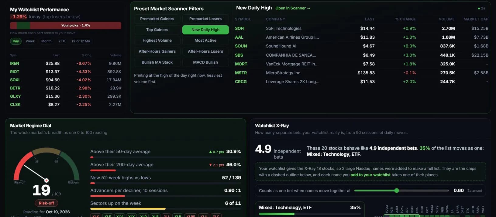Switch watchlist period to Week
The image size is (496, 217).
[30, 41]
